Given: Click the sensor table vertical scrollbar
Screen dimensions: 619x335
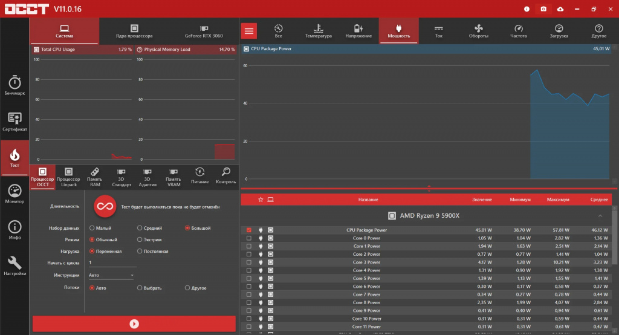Looking at the screenshot, I should tap(614, 236).
